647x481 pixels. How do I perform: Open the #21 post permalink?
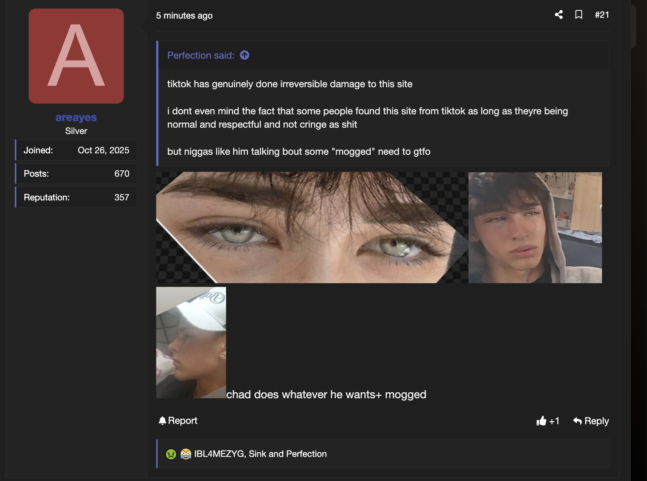click(602, 15)
